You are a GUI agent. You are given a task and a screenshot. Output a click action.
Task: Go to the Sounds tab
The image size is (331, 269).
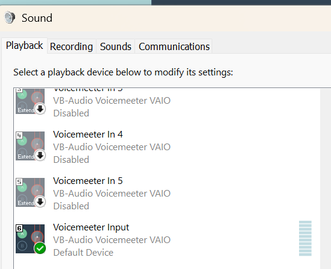click(116, 46)
